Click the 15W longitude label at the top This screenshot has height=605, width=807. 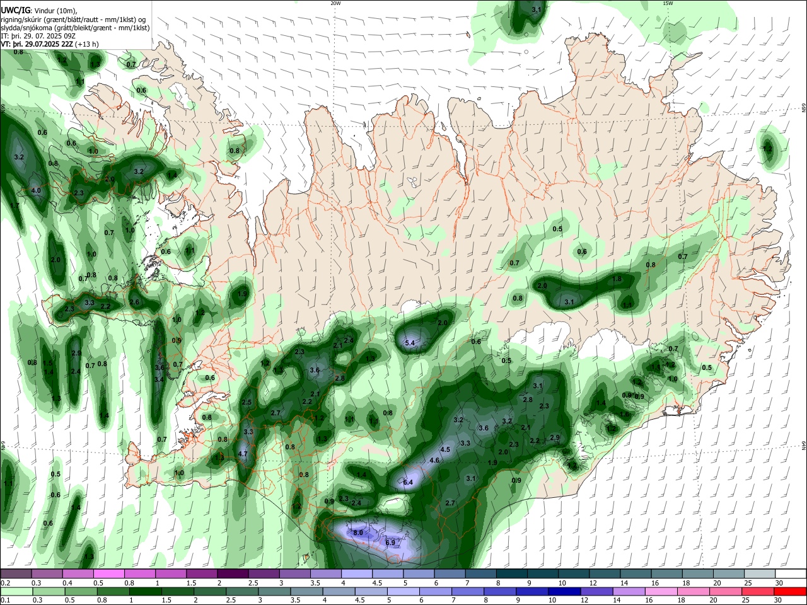(668, 3)
